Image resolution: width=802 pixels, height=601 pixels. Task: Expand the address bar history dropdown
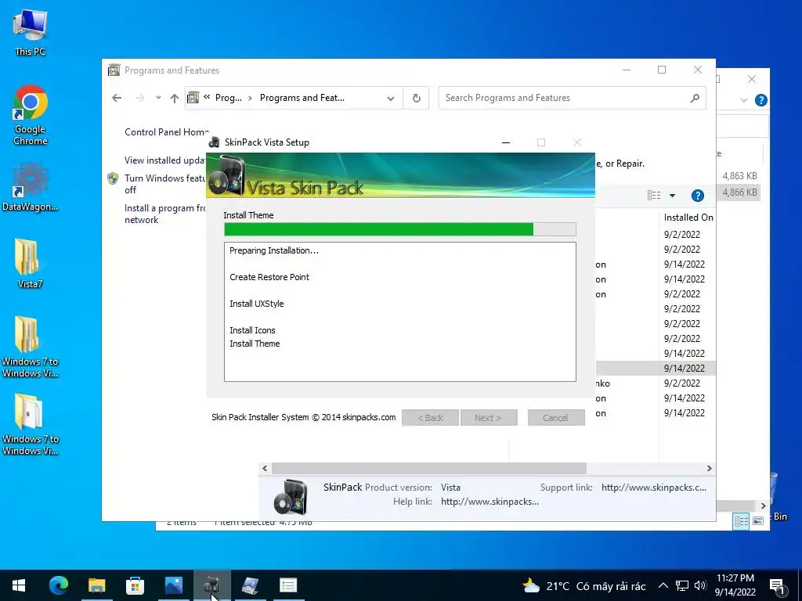pyautogui.click(x=391, y=98)
